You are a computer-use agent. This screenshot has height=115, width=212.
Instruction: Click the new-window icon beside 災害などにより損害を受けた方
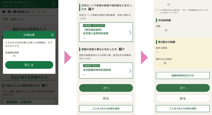[46, 86]
